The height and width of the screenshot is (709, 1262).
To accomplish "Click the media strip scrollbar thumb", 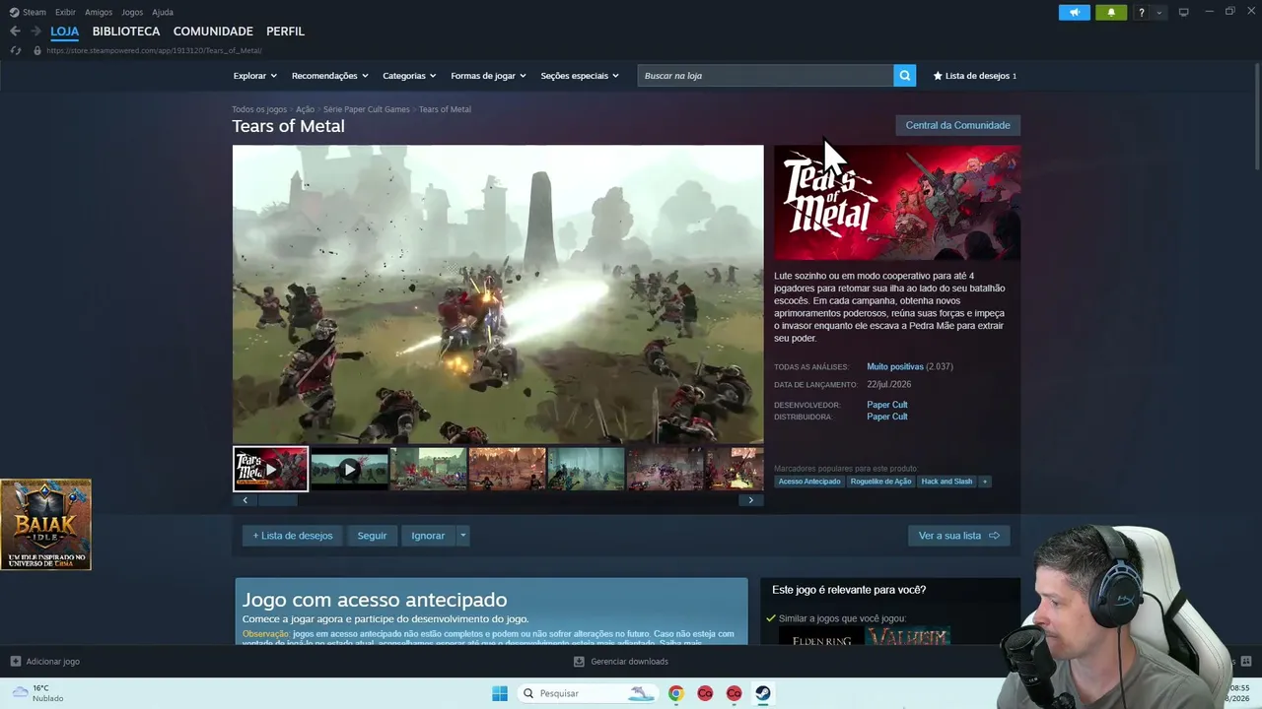I will tap(277, 500).
